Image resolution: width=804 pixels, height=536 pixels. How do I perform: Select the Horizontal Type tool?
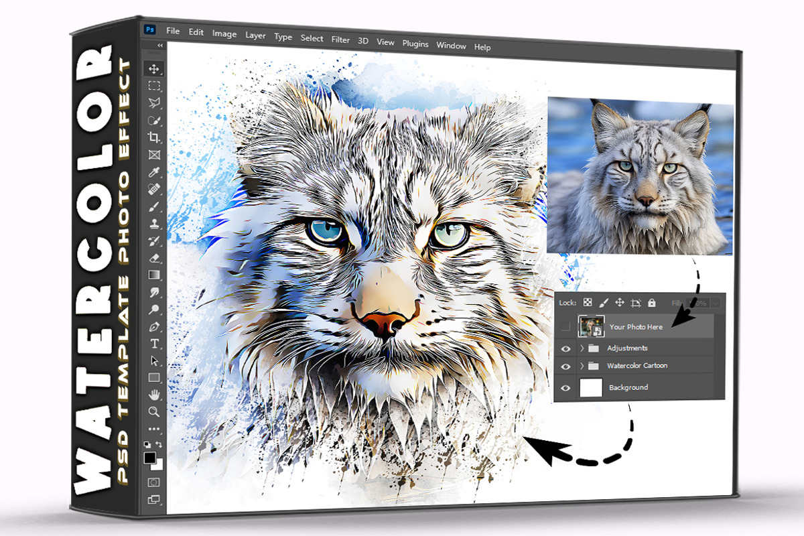tap(154, 344)
